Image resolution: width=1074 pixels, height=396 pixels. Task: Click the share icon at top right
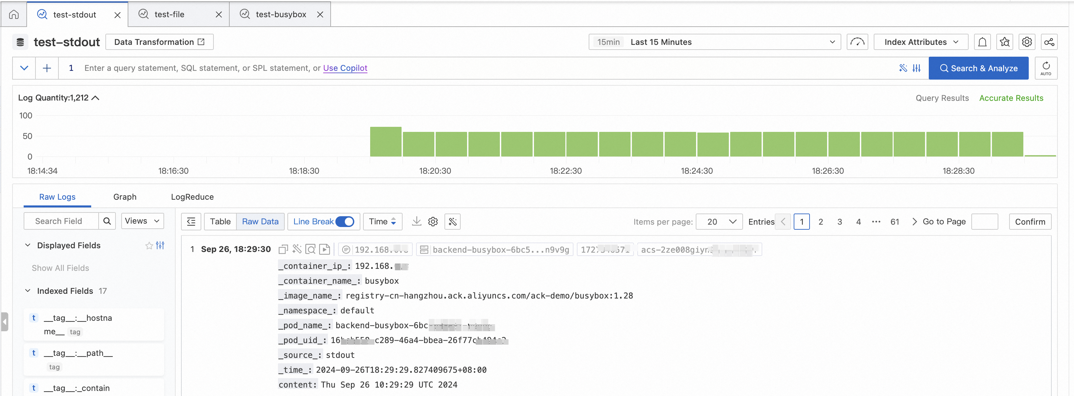pos(1049,42)
